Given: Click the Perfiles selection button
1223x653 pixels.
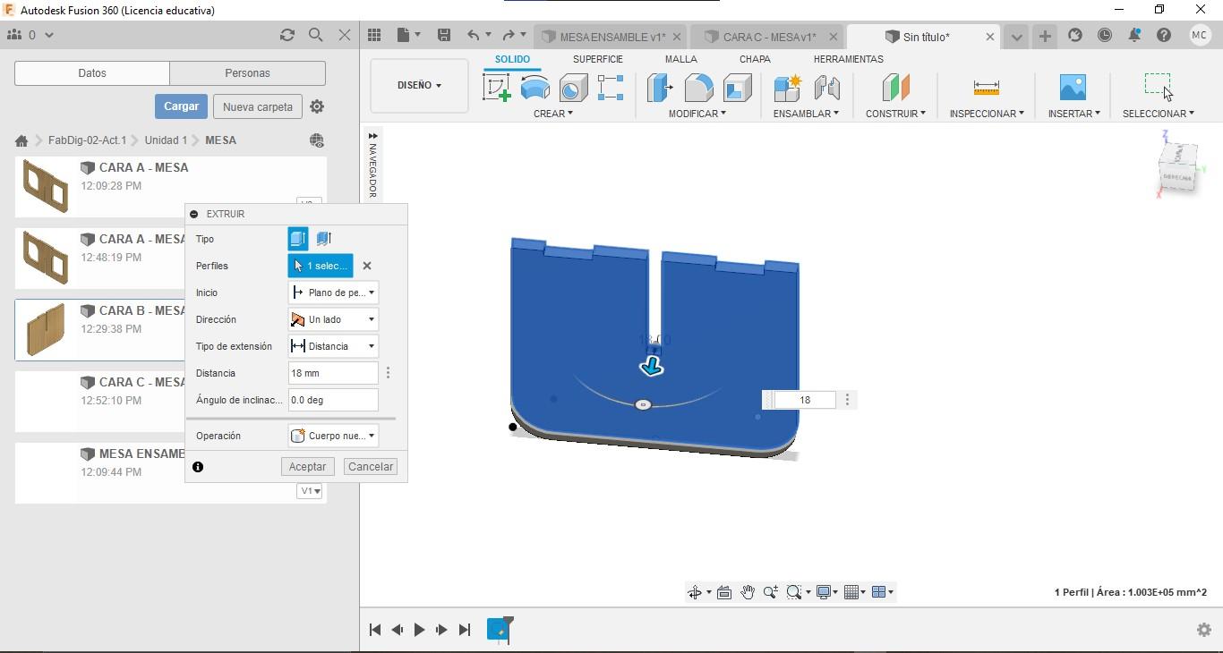Looking at the screenshot, I should tap(321, 266).
